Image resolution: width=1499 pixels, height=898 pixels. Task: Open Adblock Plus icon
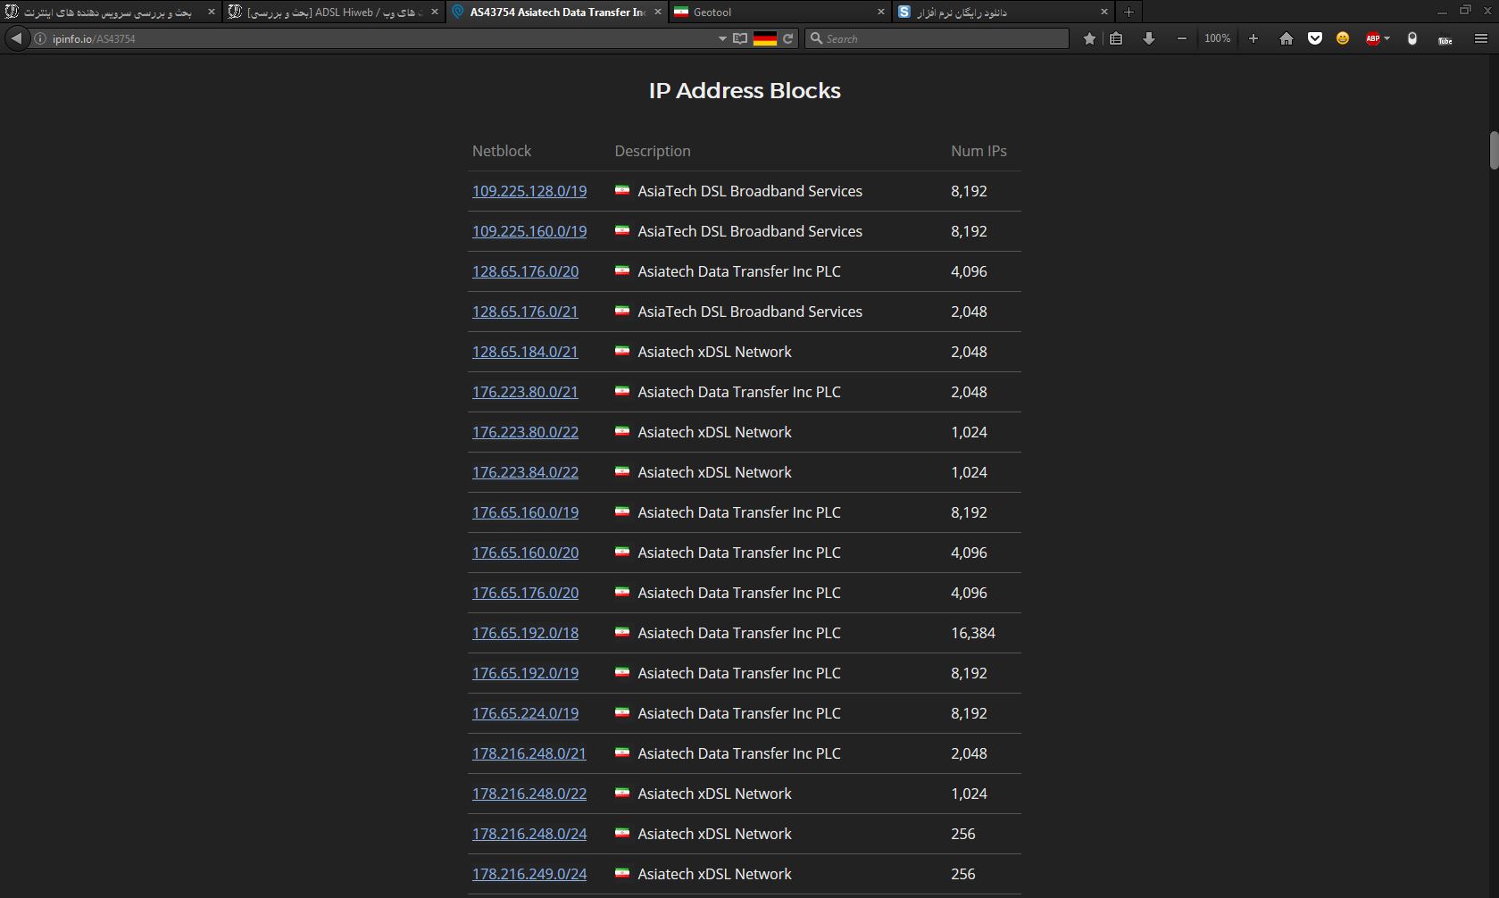coord(1373,38)
